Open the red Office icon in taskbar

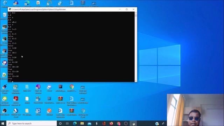pyautogui.click(x=104, y=124)
